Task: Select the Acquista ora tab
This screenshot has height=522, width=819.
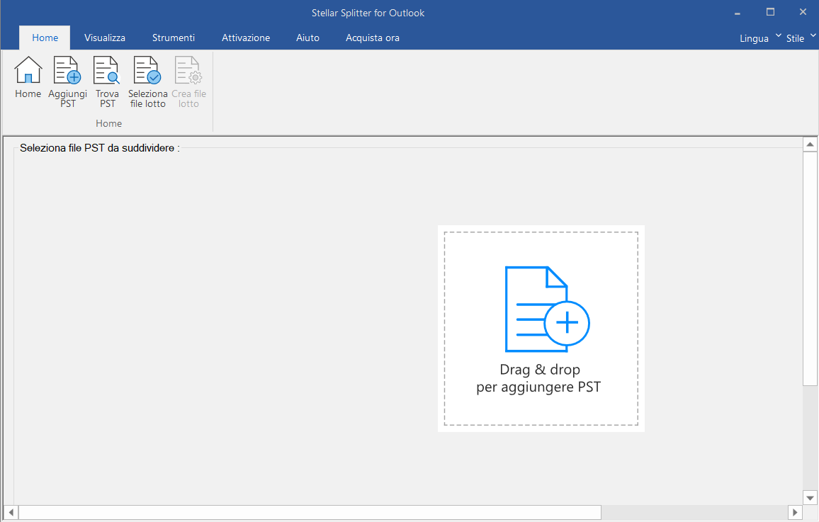Action: [x=373, y=38]
